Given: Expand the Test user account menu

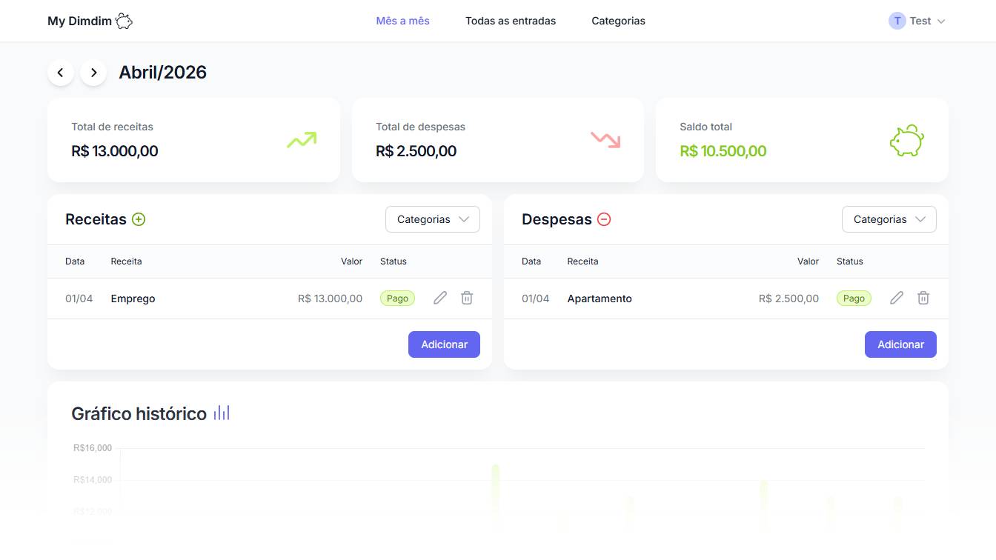Looking at the screenshot, I should tap(917, 21).
